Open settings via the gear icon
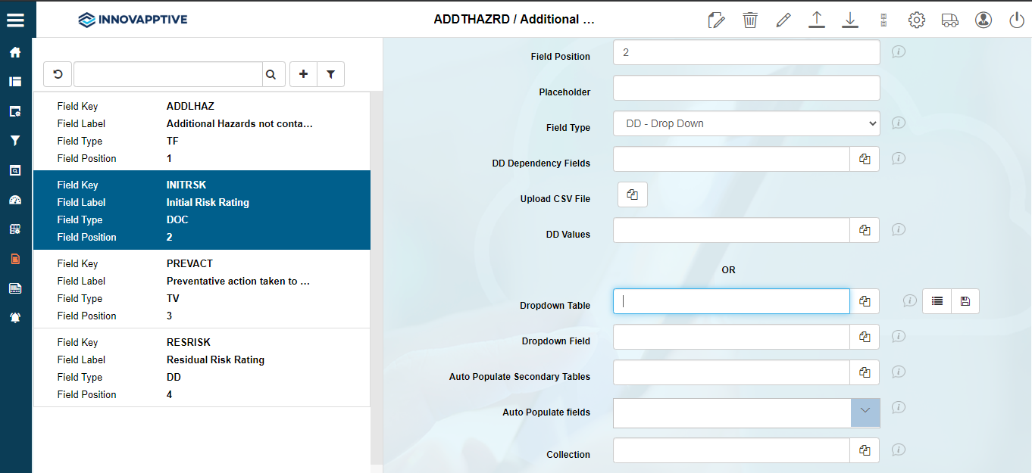Viewport: 1032px width, 473px height. click(917, 20)
